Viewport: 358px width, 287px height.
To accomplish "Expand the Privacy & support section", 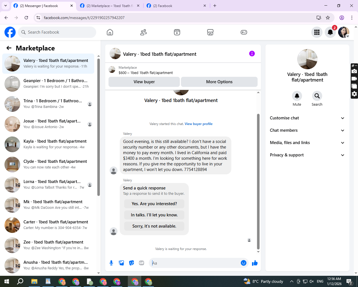I will [x=307, y=155].
